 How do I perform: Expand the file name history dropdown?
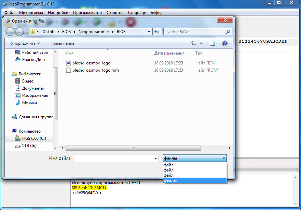pyautogui.click(x=155, y=158)
